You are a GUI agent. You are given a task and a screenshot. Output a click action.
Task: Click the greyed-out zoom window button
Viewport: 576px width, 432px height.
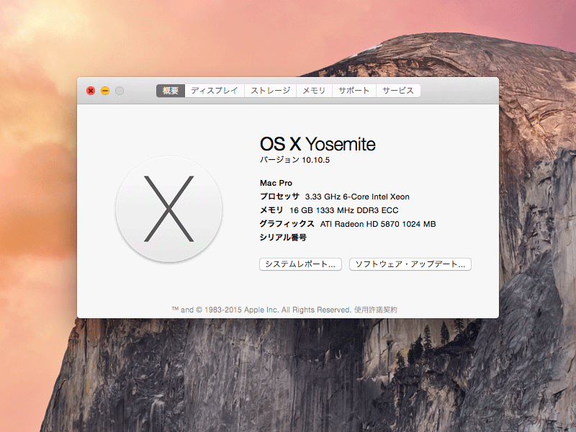tap(120, 91)
